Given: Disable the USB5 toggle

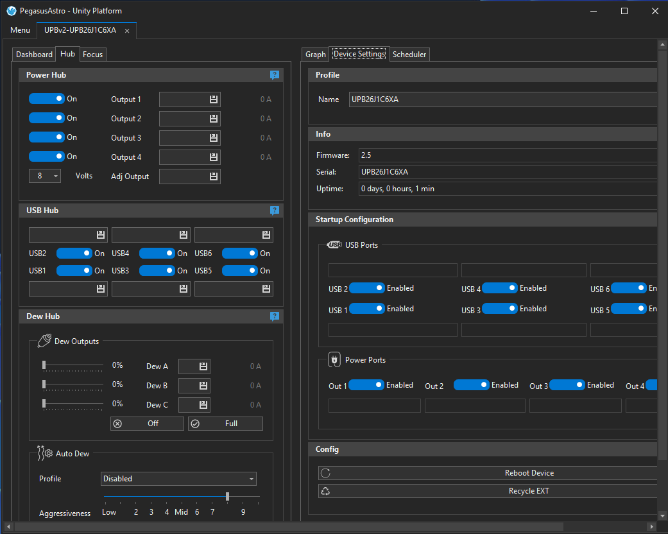Looking at the screenshot, I should click(239, 270).
